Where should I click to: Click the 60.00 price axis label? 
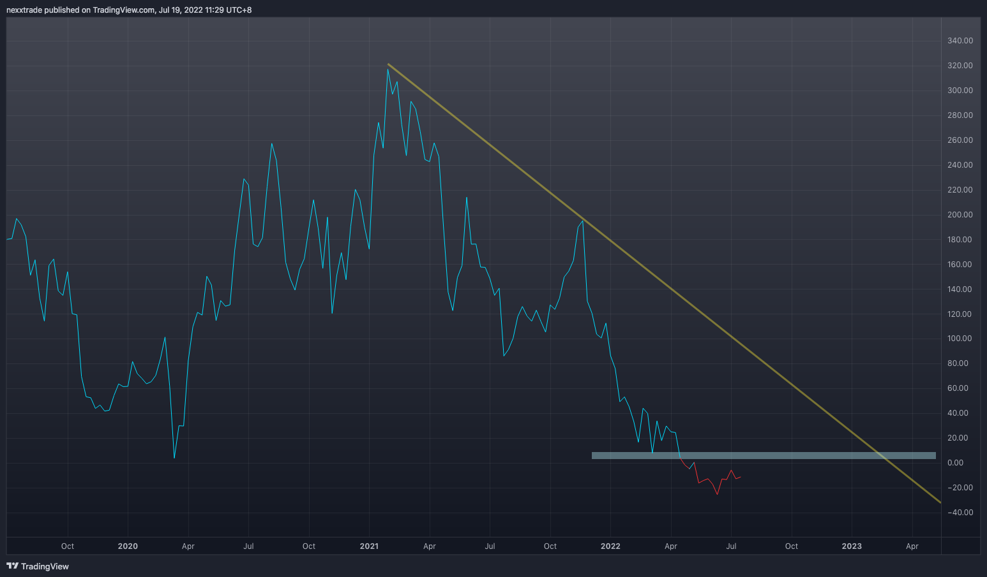point(958,388)
